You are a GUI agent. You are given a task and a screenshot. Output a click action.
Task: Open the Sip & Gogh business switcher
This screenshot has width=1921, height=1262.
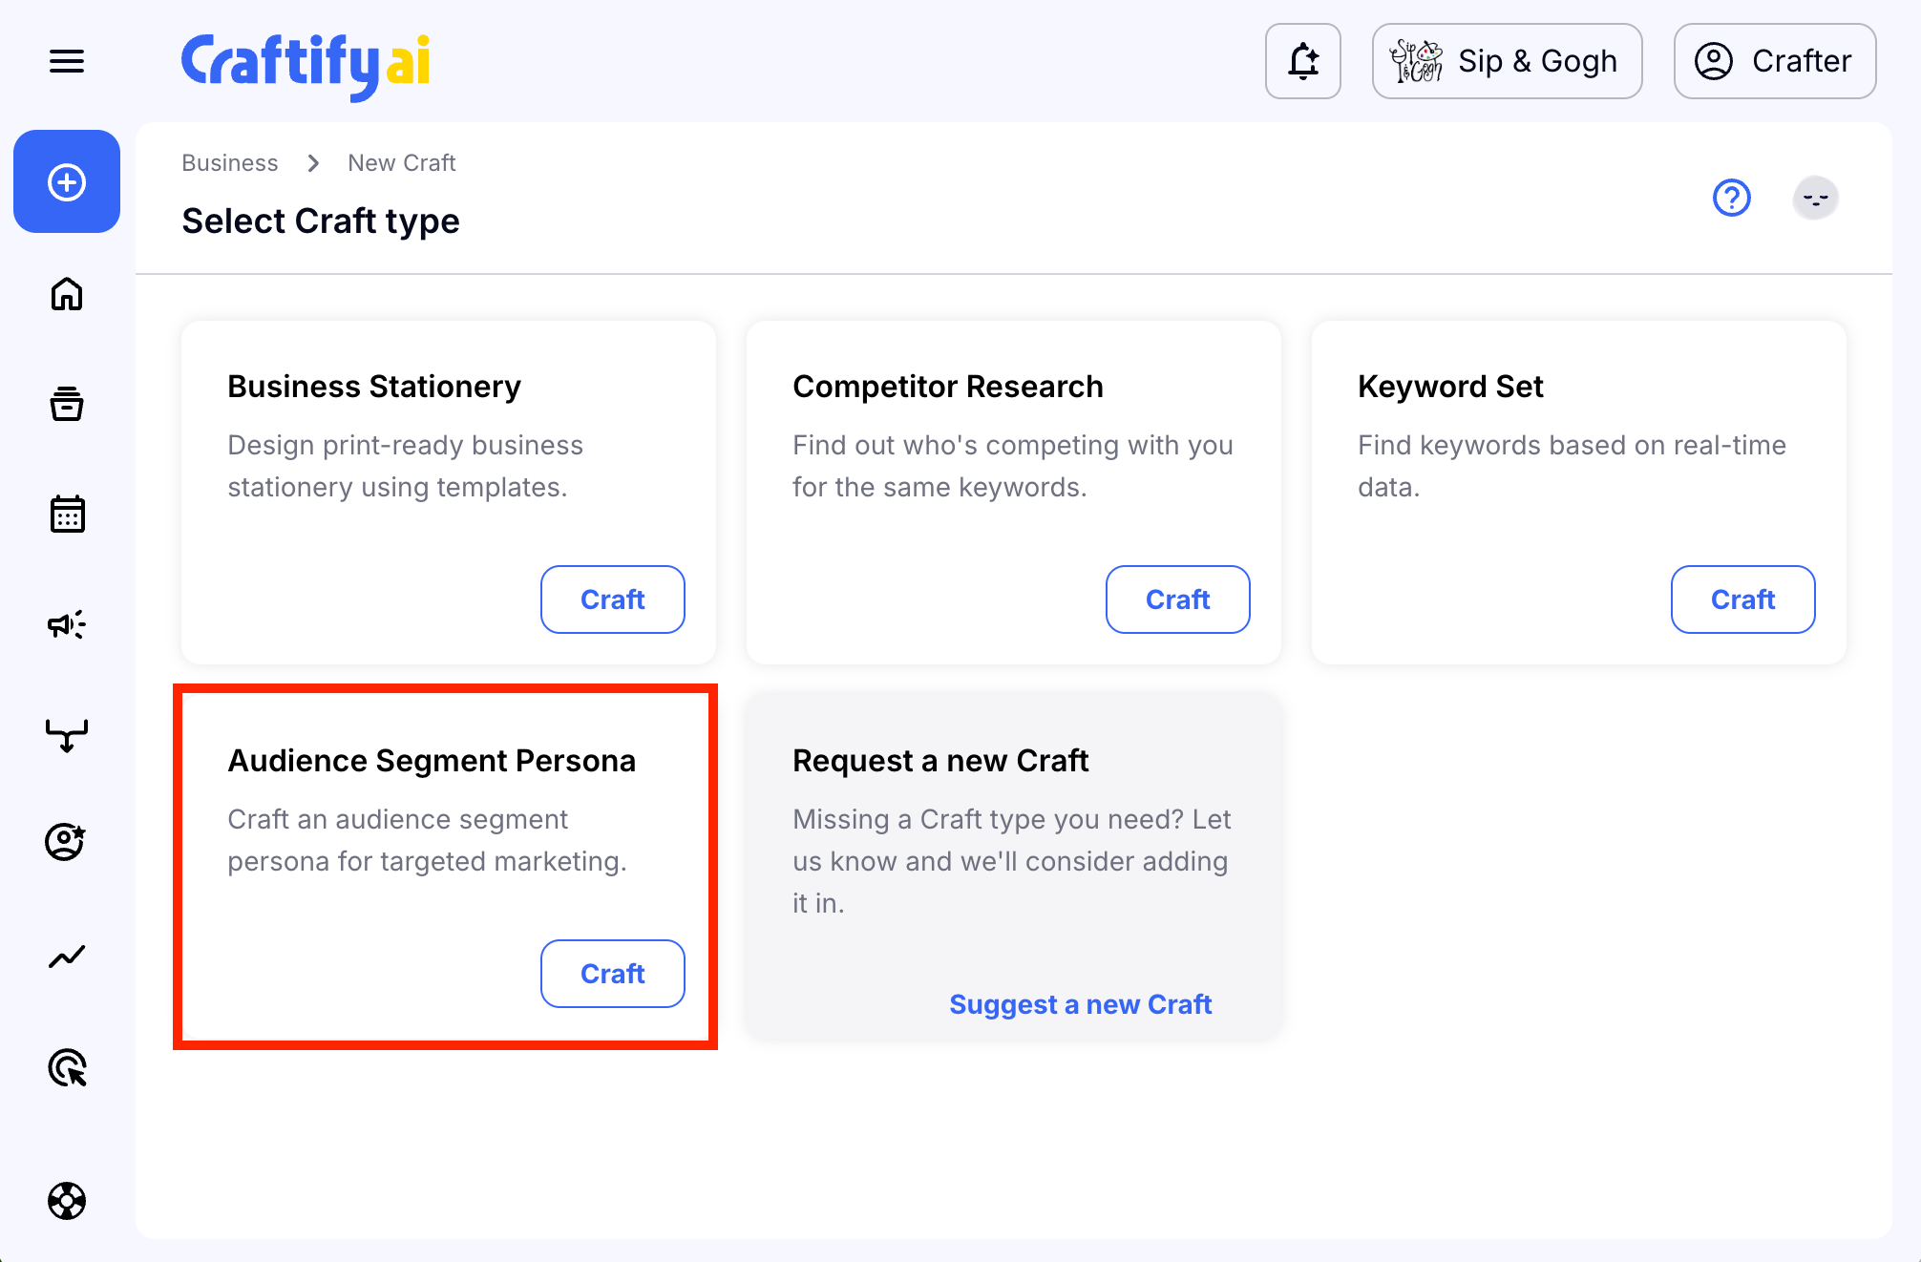[1507, 62]
